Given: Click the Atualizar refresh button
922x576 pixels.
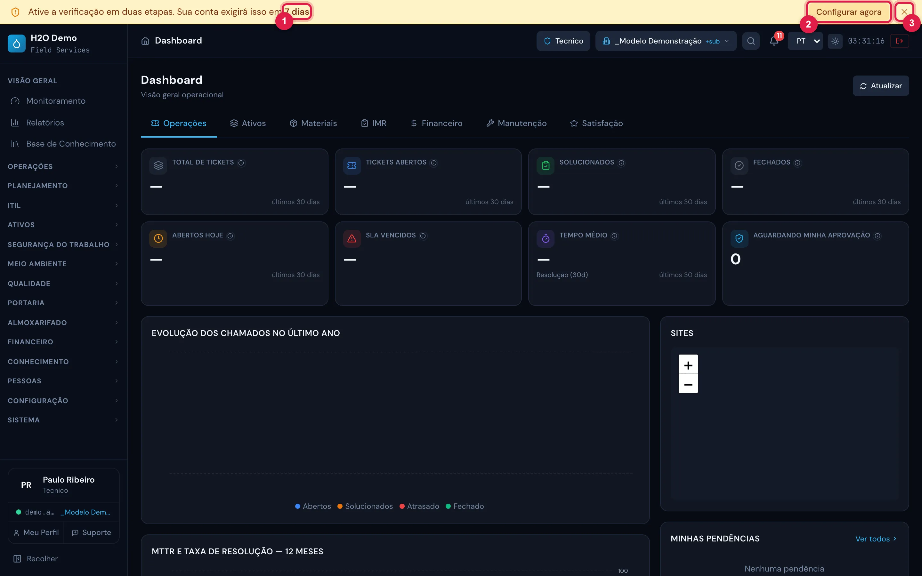Looking at the screenshot, I should 880,86.
